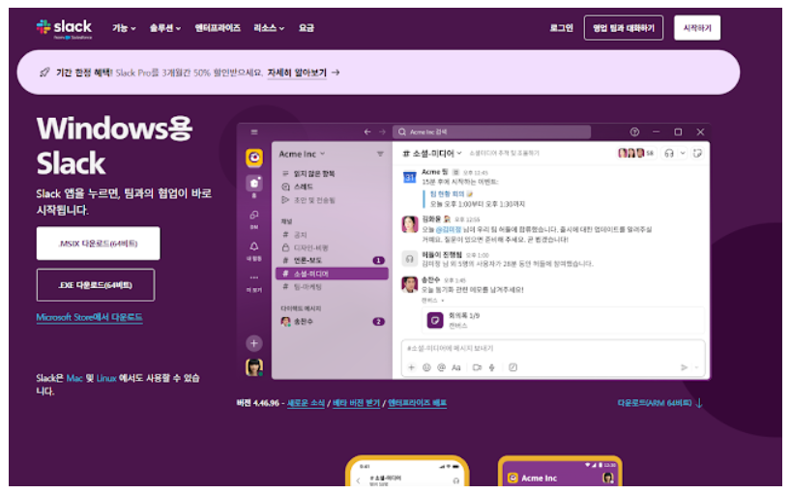Click the send arrow icon in composer
The height and width of the screenshot is (494, 790).
tap(685, 367)
